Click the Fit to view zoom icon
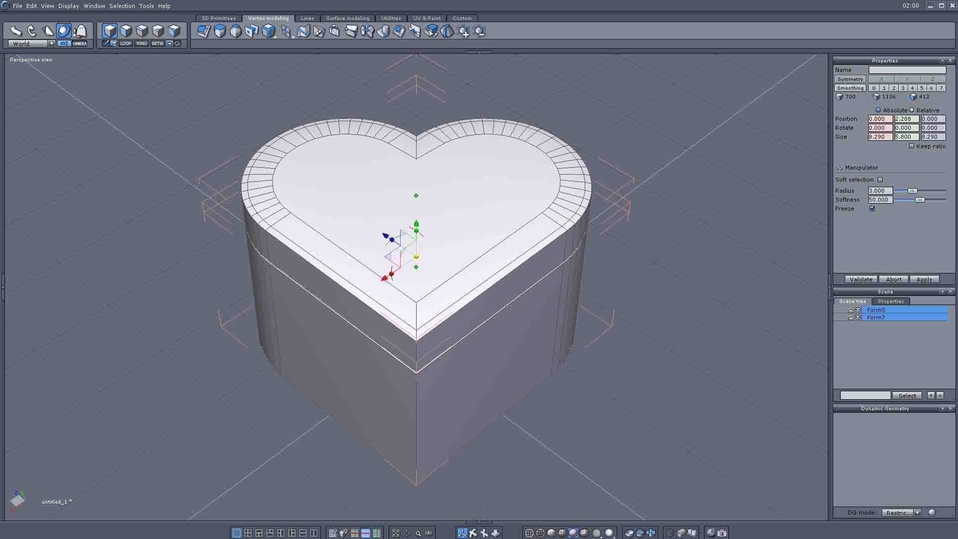This screenshot has height=539, width=958. pyautogui.click(x=395, y=533)
